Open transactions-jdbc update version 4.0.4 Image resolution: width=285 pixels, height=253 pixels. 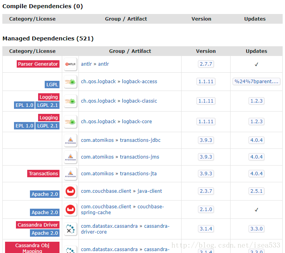click(x=256, y=140)
